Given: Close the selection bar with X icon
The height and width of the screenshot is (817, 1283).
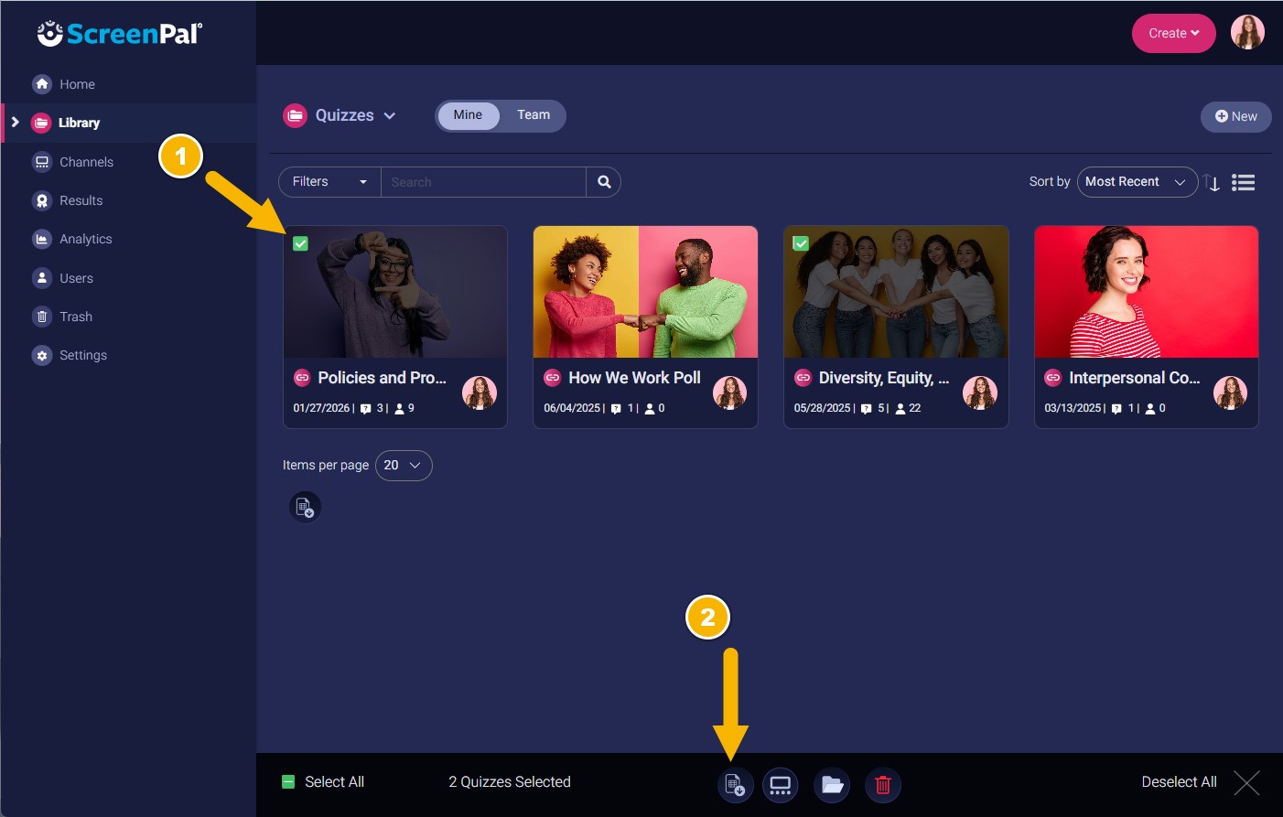Looking at the screenshot, I should point(1246,782).
